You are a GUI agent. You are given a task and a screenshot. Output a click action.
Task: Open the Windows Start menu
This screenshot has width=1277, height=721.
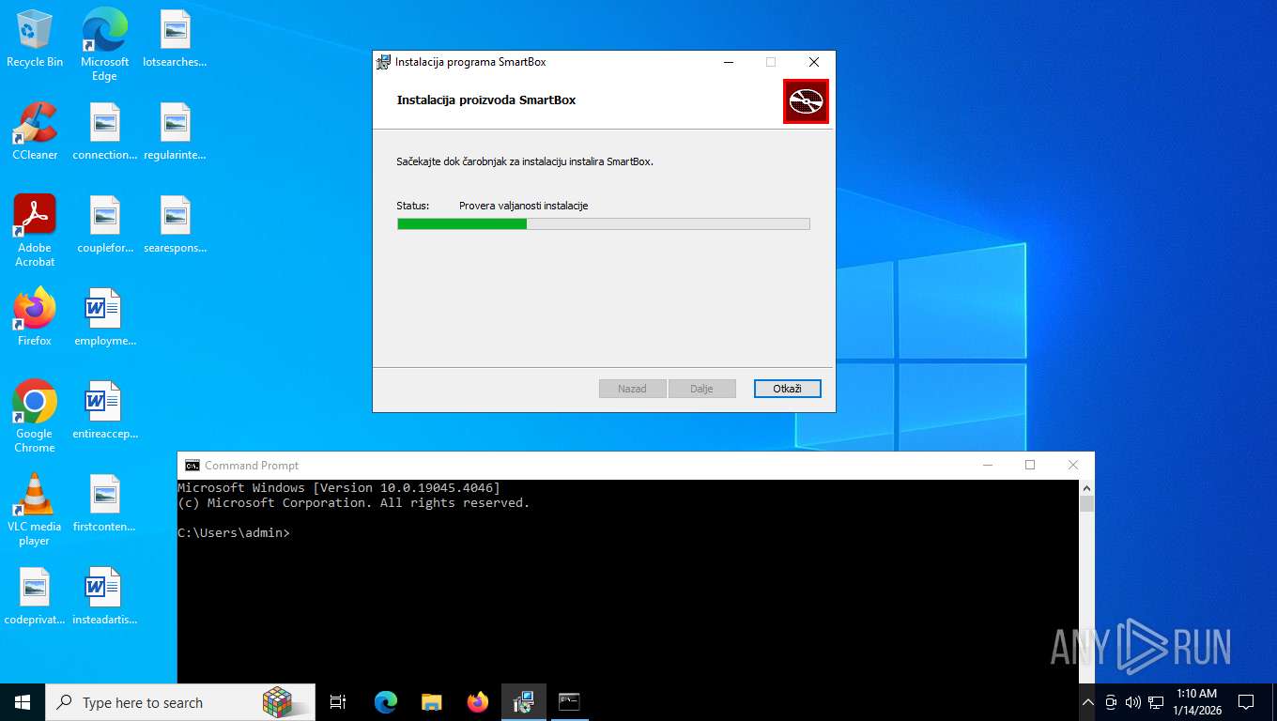click(x=23, y=702)
